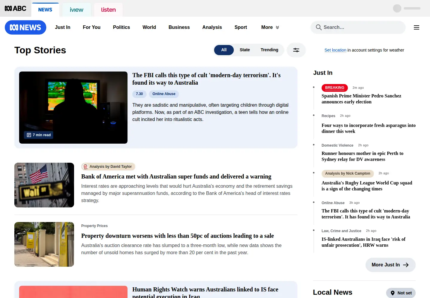Click David Taylor's author avatar
Image resolution: width=430 pixels, height=298 pixels.
[x=85, y=167]
